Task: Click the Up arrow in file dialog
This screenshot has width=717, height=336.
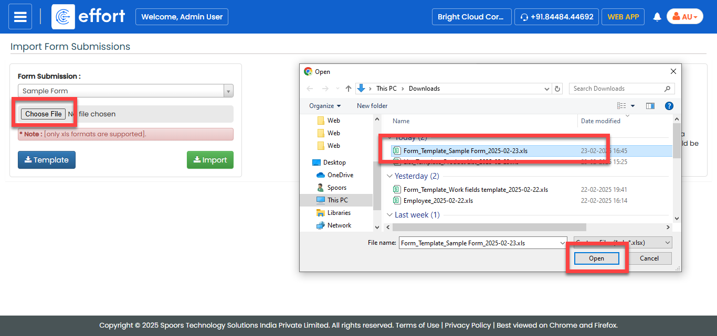Action: click(x=349, y=89)
